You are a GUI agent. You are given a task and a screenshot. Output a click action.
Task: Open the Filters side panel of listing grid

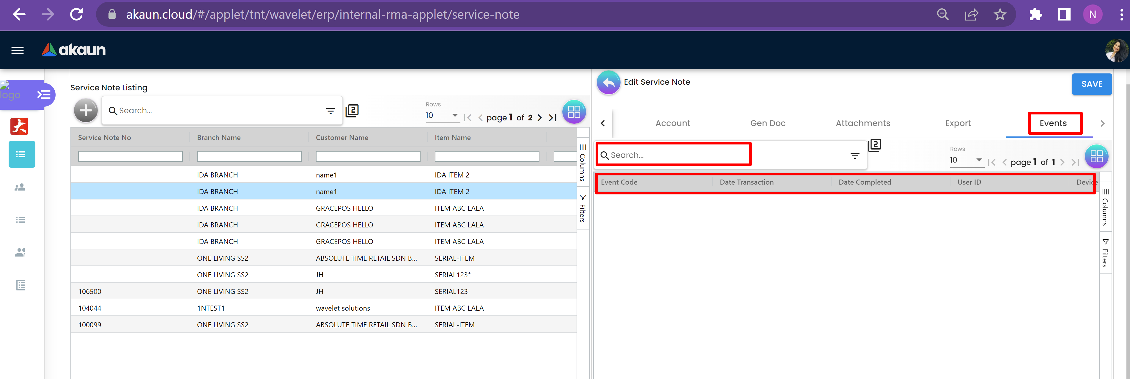tap(583, 209)
